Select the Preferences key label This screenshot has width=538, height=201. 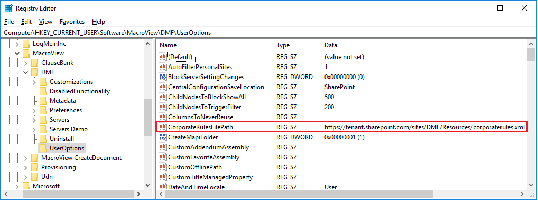pos(66,110)
